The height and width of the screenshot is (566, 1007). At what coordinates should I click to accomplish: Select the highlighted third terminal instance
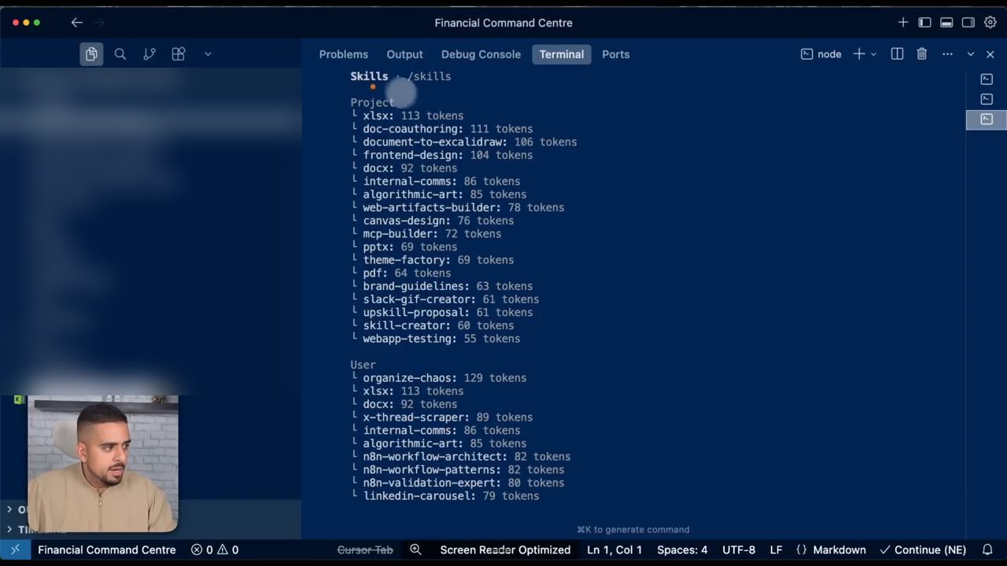pyautogui.click(x=987, y=119)
